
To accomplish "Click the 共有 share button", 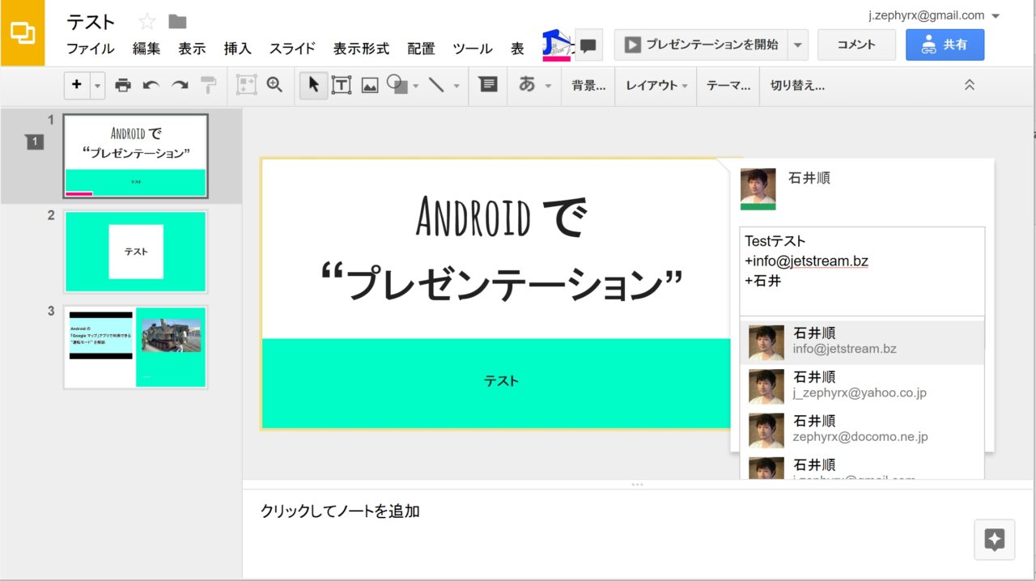I will tap(945, 45).
